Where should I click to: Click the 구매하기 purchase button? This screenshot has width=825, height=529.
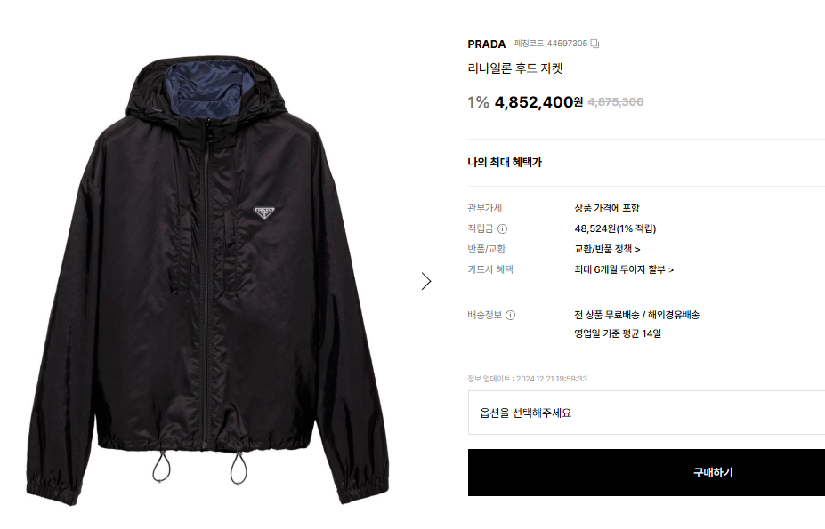click(647, 472)
